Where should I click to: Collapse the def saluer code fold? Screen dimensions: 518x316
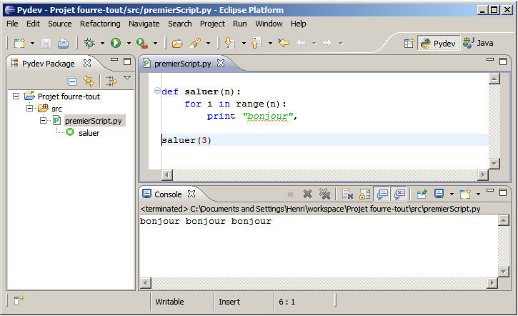(x=158, y=91)
